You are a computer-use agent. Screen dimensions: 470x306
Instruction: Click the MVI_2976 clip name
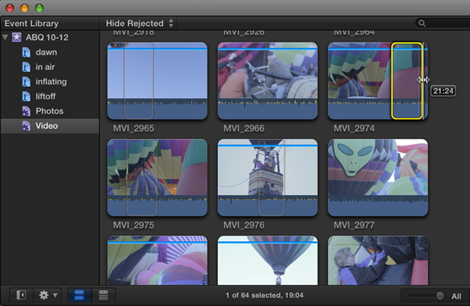[x=244, y=225]
